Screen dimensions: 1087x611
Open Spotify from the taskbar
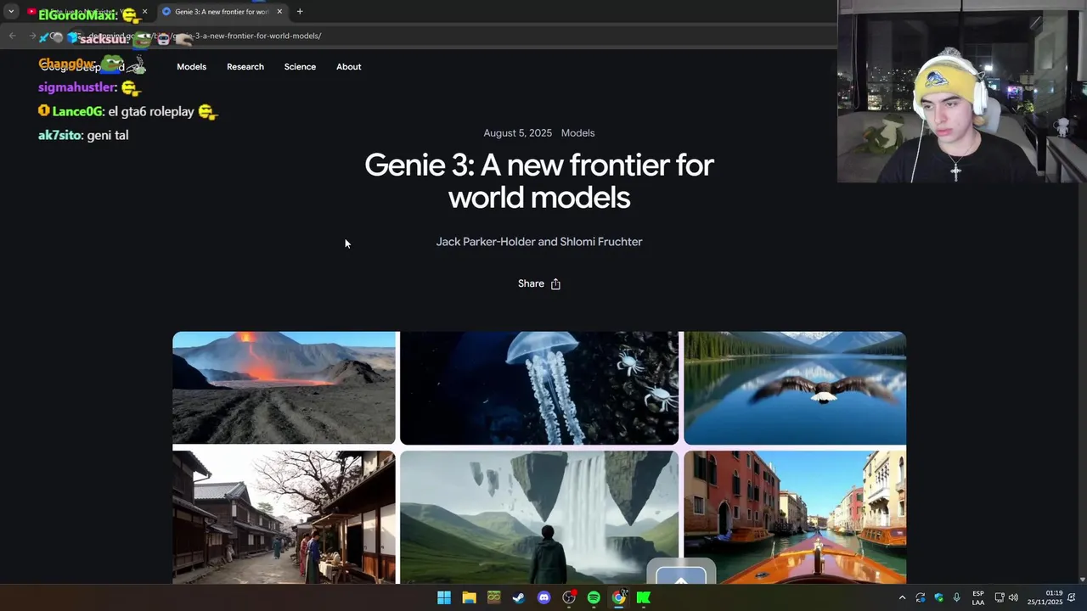pos(594,597)
